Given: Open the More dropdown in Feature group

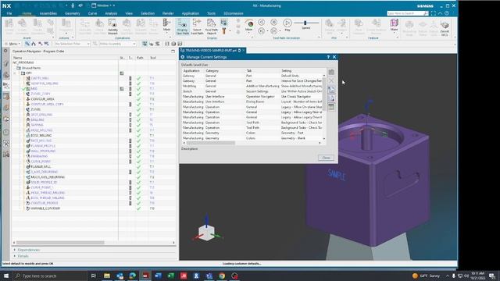Looking at the screenshot, I should [x=394, y=25].
